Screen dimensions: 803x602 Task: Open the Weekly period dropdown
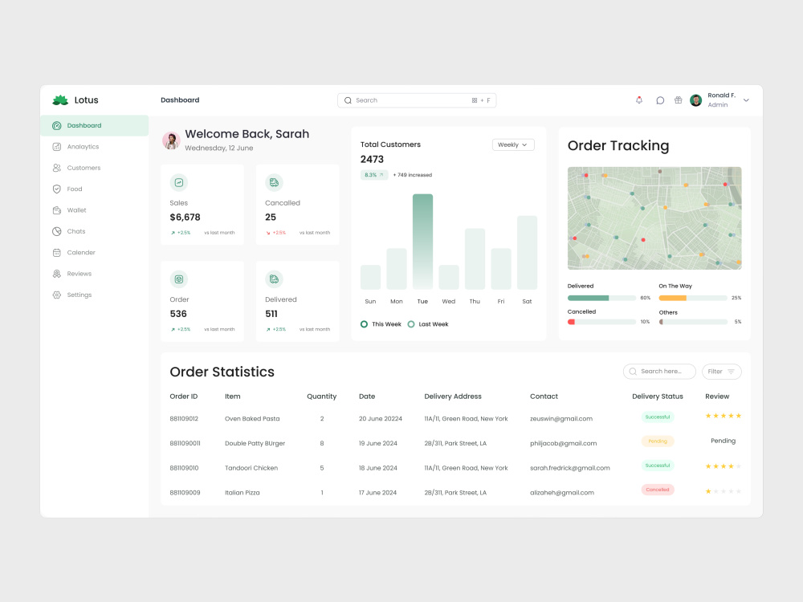point(513,144)
